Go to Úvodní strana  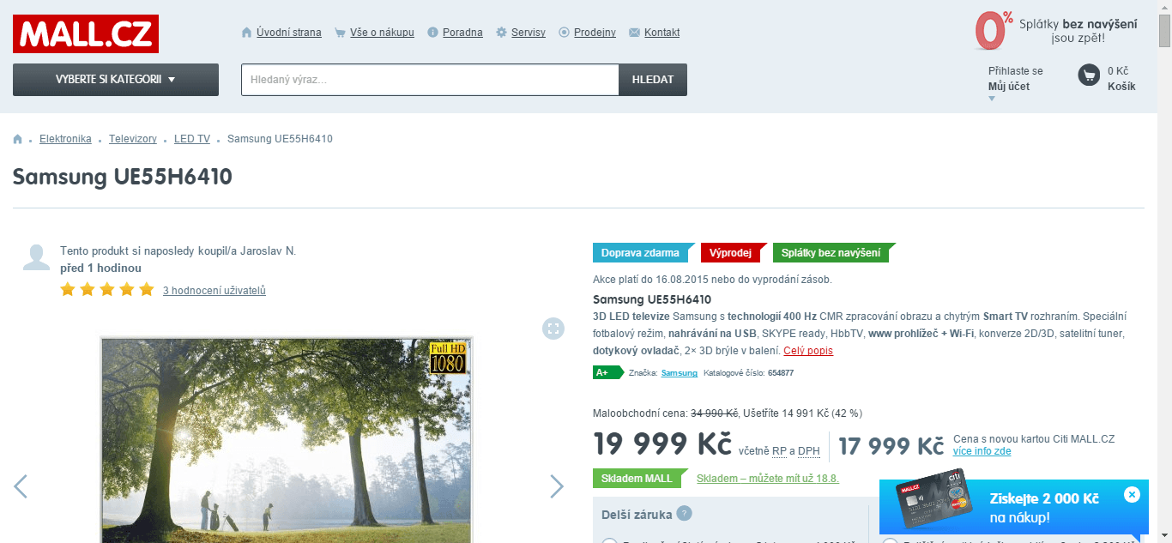289,33
